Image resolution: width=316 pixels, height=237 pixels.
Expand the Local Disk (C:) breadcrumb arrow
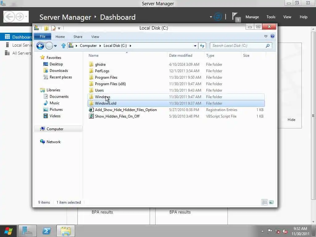(131, 46)
